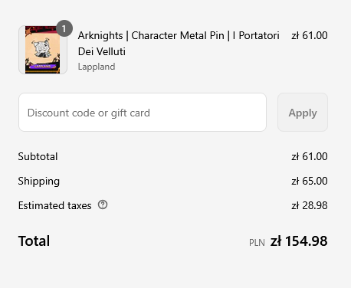This screenshot has height=288, width=351.
Task: Click the item price zł 61.00 beside product title
Action: pos(310,35)
